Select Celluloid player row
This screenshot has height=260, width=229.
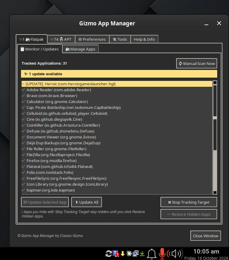click(x=117, y=113)
